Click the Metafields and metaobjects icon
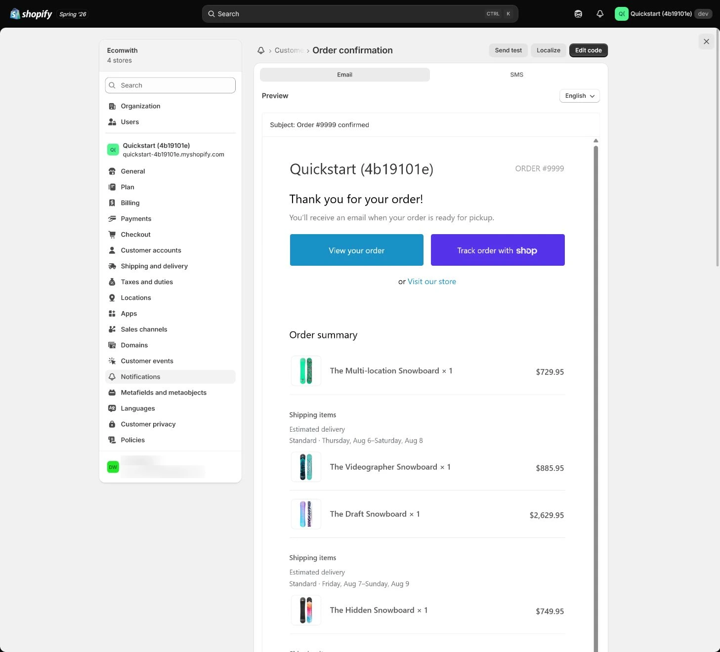The image size is (720, 652). 112,393
